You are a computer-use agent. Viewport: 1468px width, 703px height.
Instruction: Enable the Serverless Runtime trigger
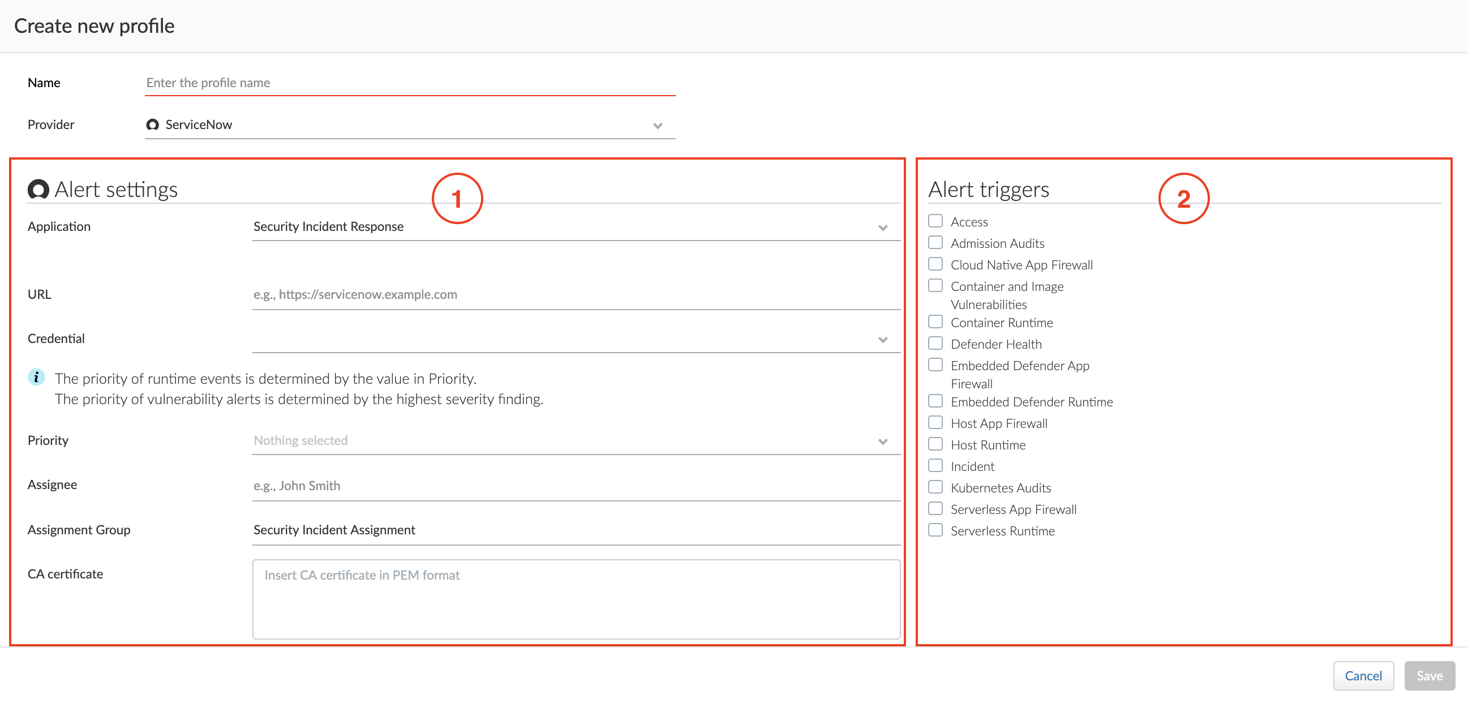pyautogui.click(x=935, y=530)
